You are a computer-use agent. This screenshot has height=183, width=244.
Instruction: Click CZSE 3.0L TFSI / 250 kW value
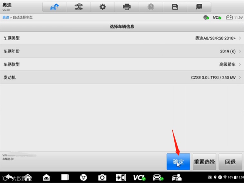tap(213, 78)
